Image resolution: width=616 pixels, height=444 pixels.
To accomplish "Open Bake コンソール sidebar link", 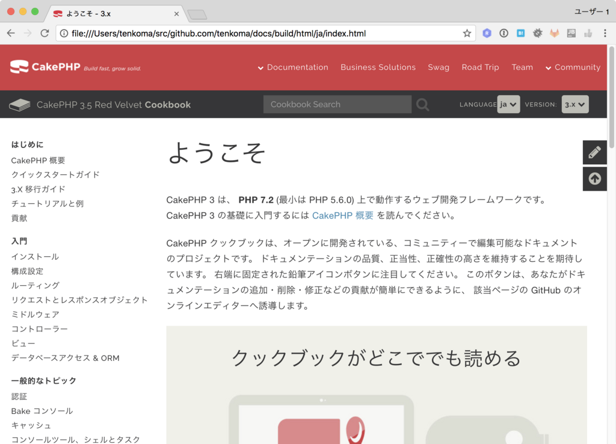I will pos(42,411).
